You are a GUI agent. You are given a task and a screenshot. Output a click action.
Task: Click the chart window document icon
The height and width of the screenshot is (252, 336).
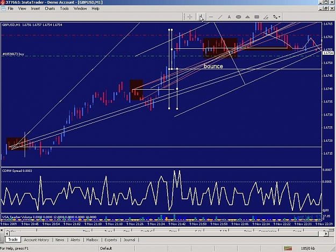coord(3,9)
